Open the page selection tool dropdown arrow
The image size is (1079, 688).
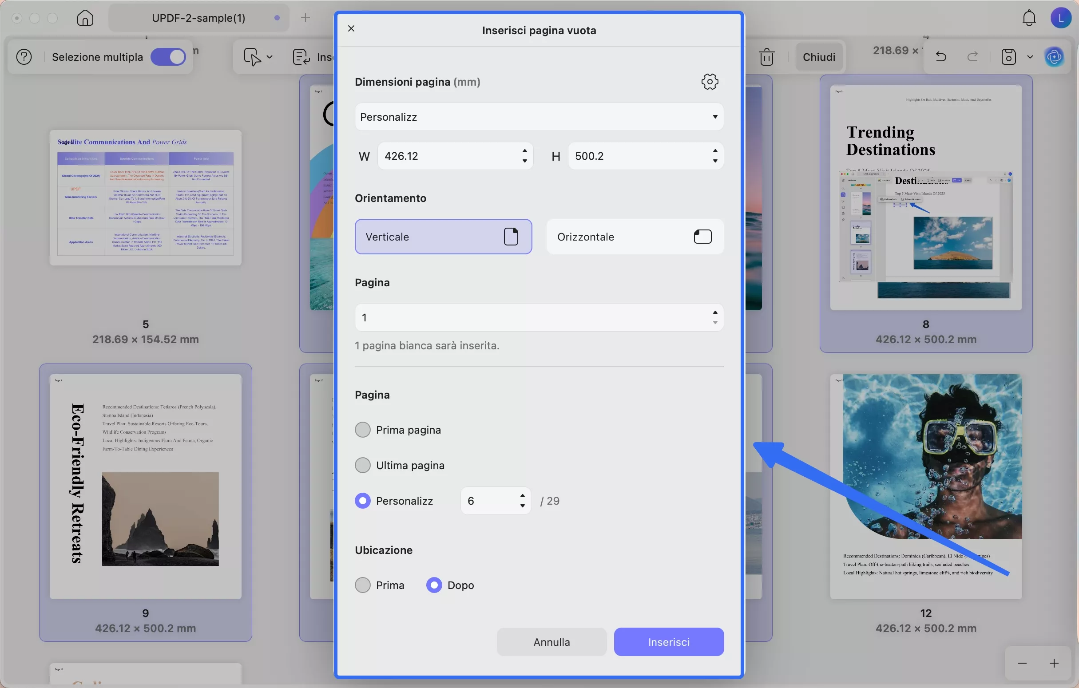pyautogui.click(x=269, y=57)
